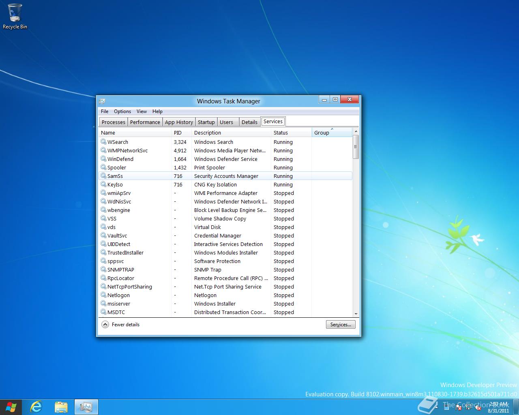Click the 'Windows Modules Installer' description

coord(226,252)
